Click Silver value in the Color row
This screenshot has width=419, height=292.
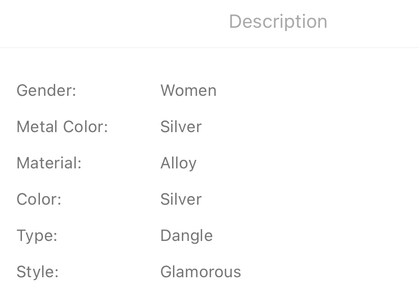(181, 199)
